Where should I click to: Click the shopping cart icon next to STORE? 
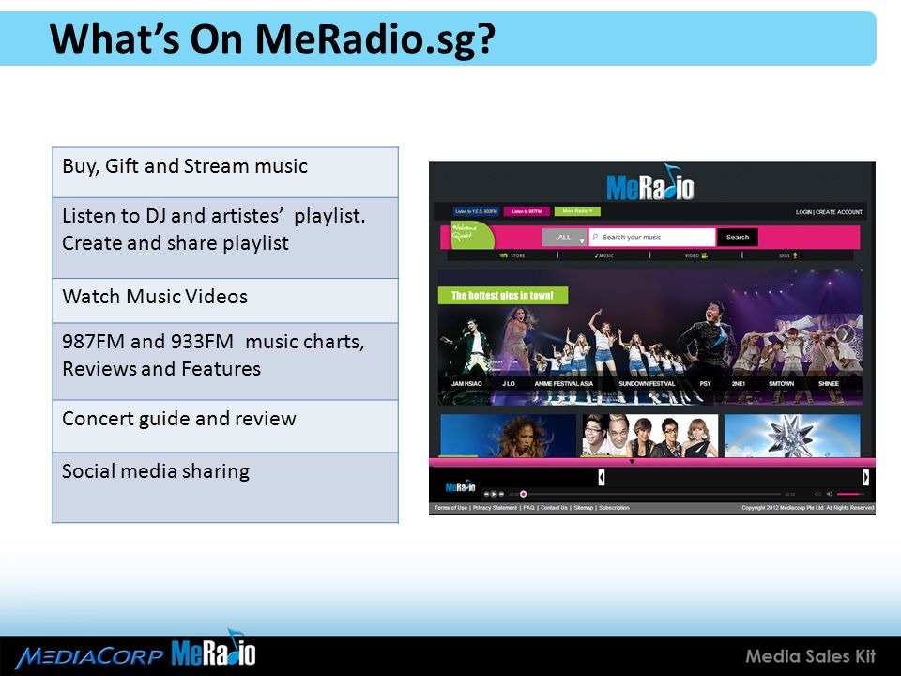tap(503, 255)
